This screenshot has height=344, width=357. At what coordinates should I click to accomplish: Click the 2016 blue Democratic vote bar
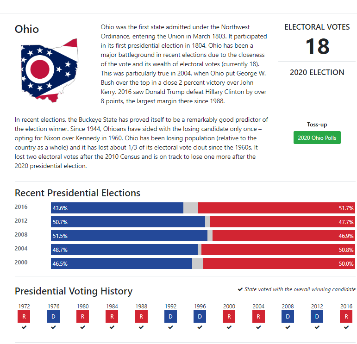click(x=117, y=208)
